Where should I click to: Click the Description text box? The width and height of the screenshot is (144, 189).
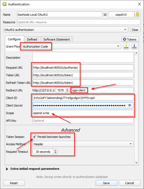(x=83, y=57)
